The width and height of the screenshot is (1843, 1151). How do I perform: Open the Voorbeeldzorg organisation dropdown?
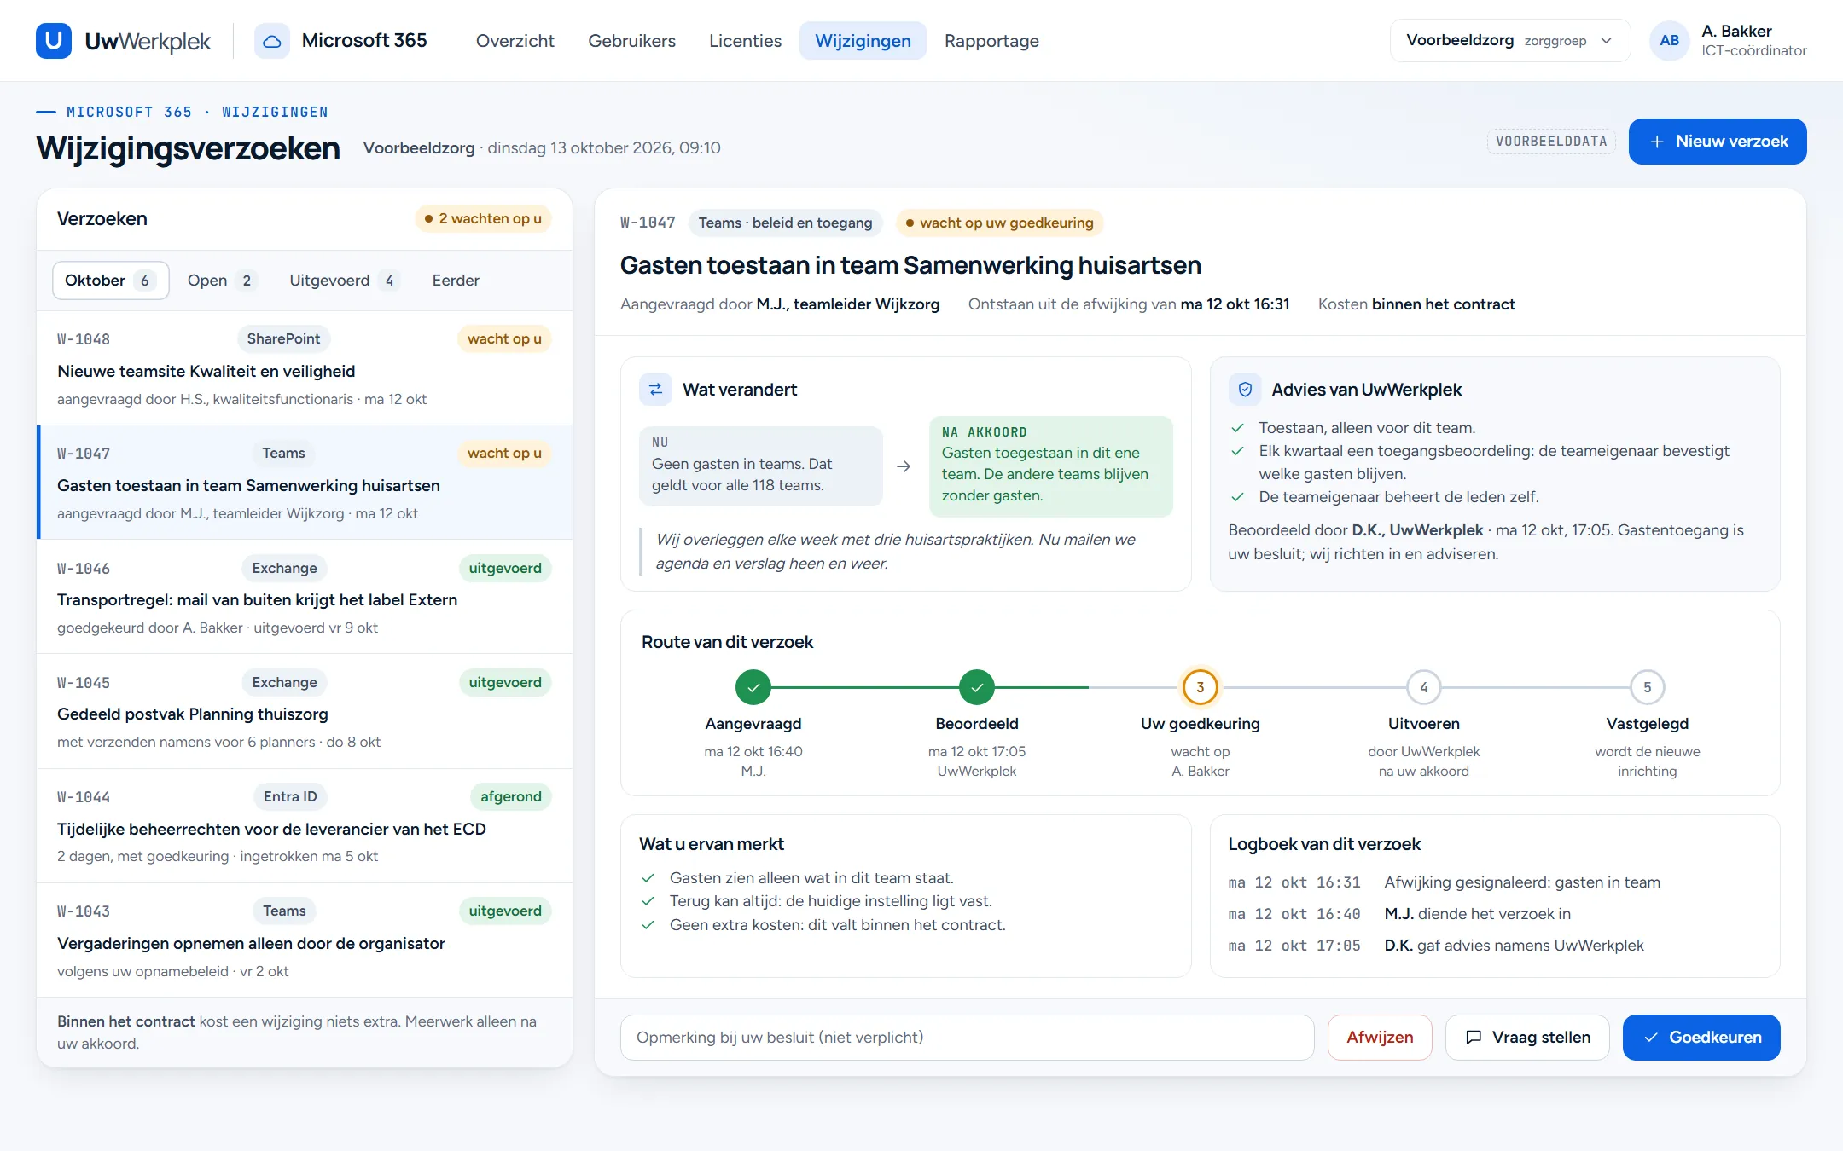point(1509,41)
